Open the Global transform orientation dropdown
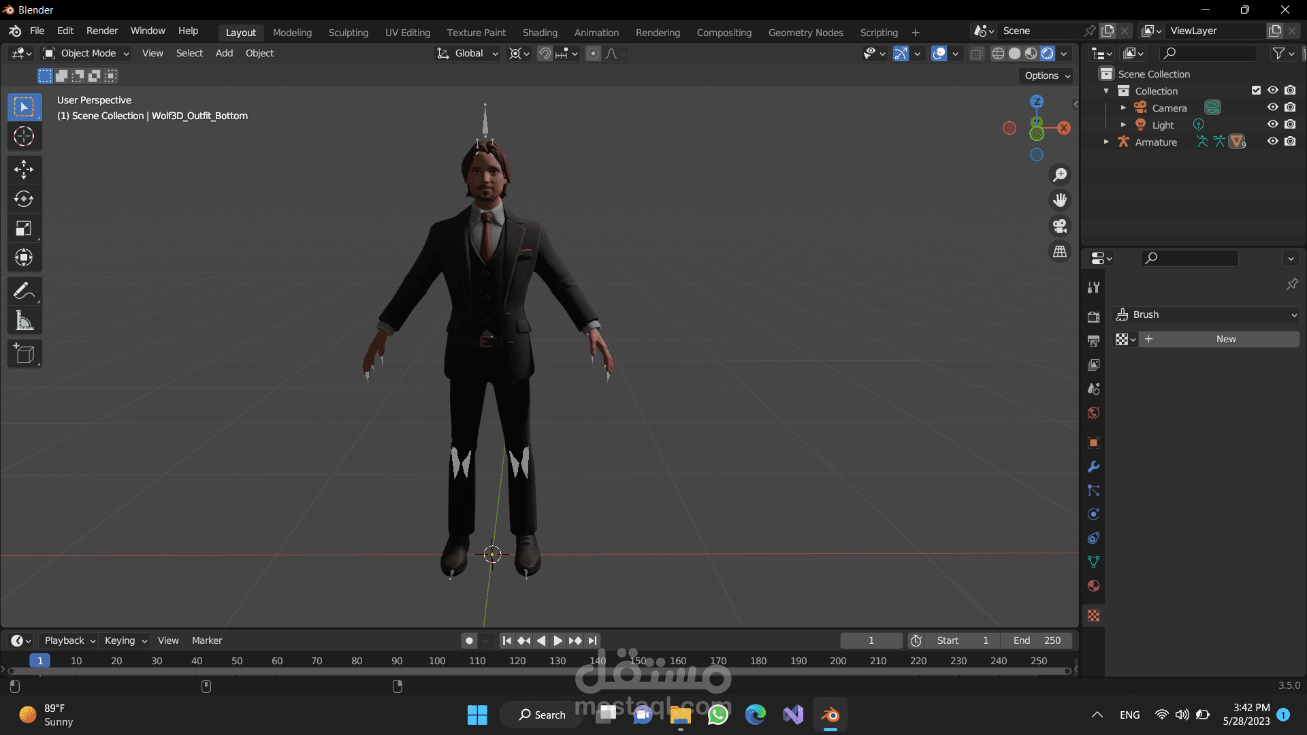1307x735 pixels. point(468,53)
